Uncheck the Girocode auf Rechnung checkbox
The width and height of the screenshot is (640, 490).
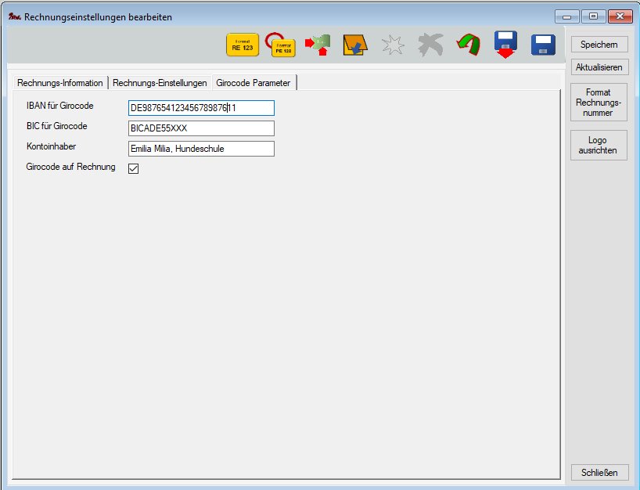pyautogui.click(x=133, y=168)
